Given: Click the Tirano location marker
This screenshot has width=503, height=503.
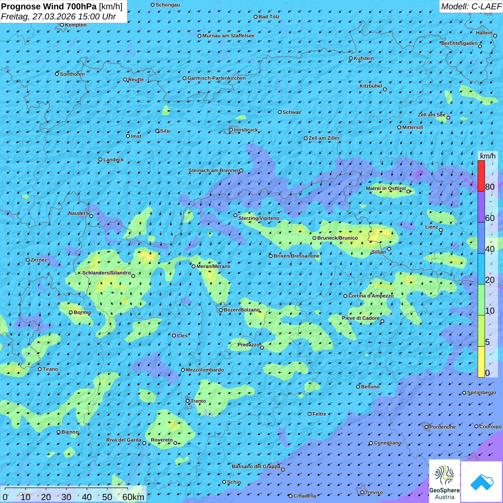Looking at the screenshot, I should pyautogui.click(x=40, y=369).
